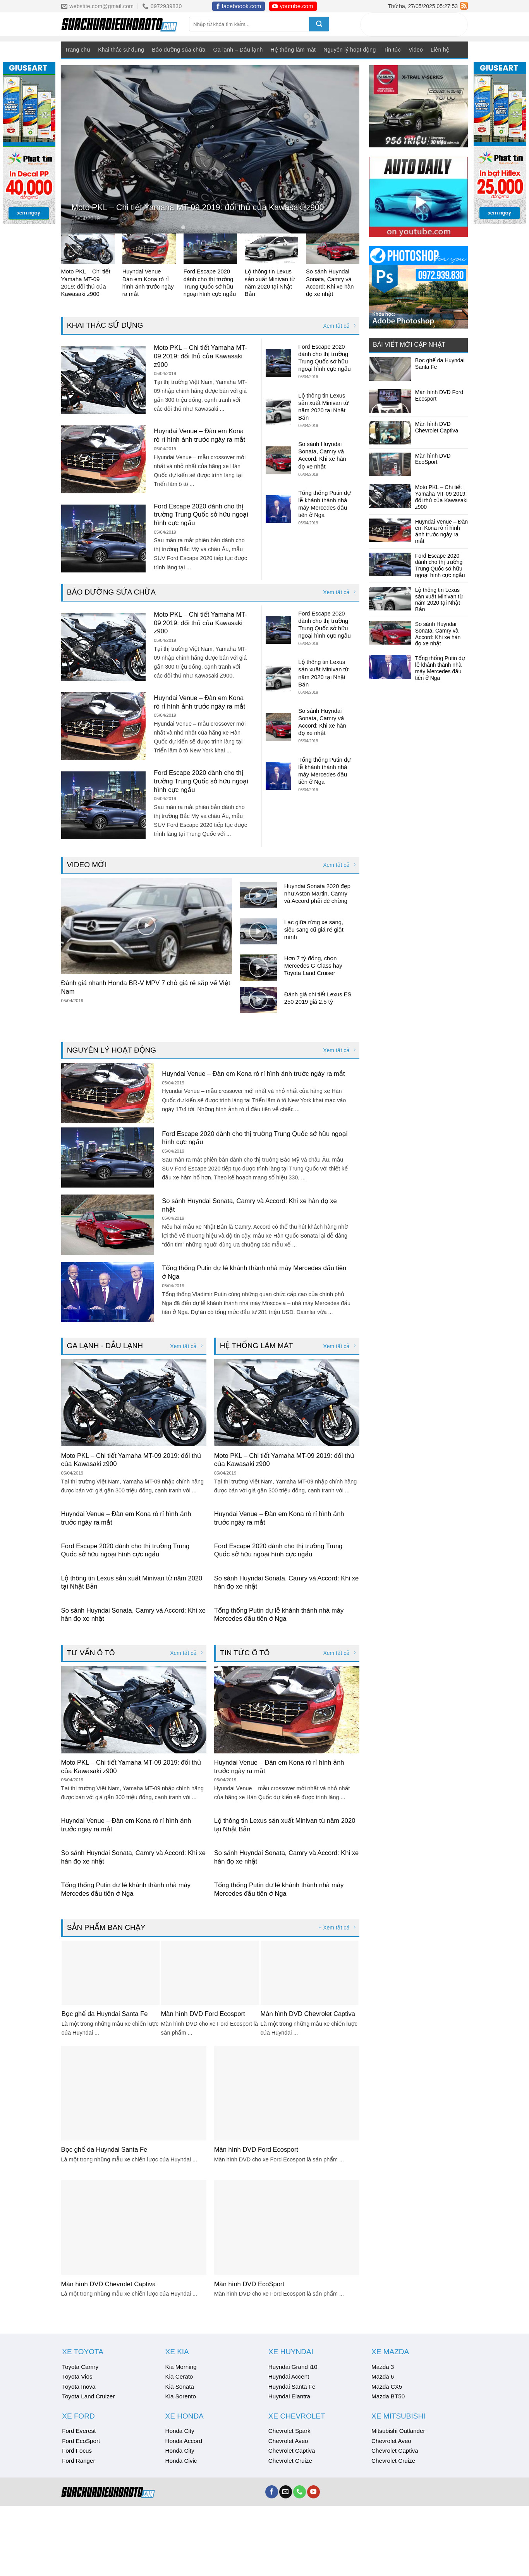Image resolution: width=529 pixels, height=2576 pixels.
Task: Click 'Xem tất cả' in Video mới section
Action: [338, 865]
